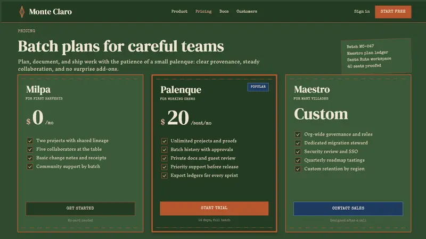Click the START FREE button
The image size is (426, 239).
click(393, 12)
